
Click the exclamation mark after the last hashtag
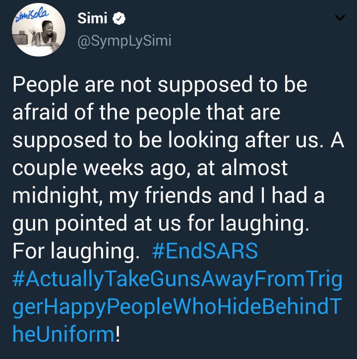[x=118, y=335]
